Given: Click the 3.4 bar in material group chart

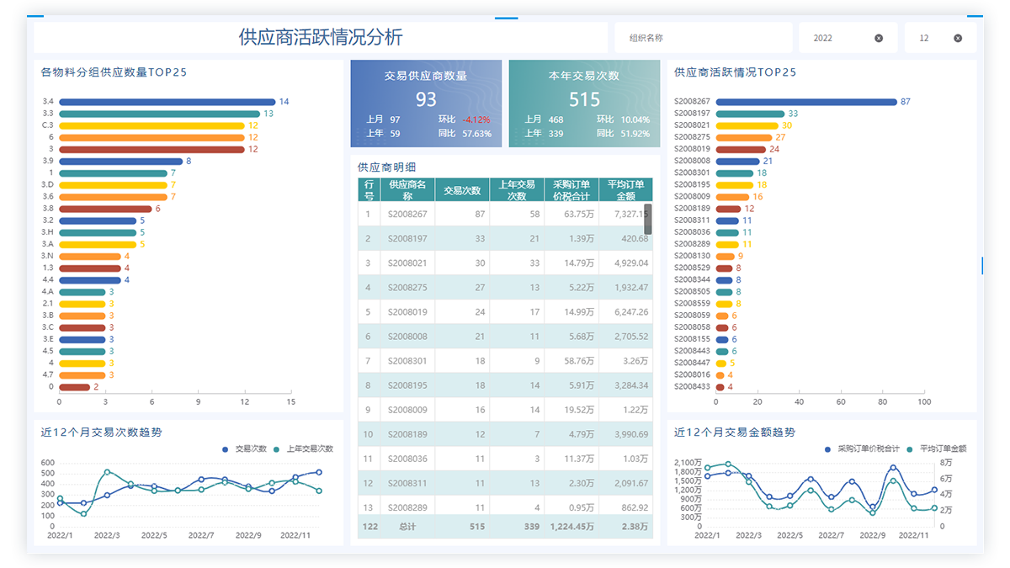Looking at the screenshot, I should tap(167, 102).
